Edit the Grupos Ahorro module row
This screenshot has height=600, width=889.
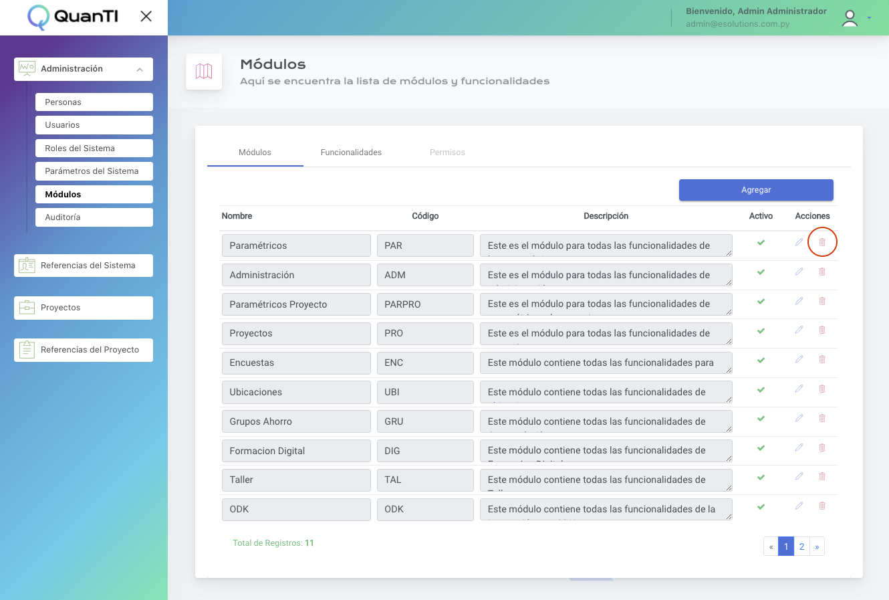pyautogui.click(x=799, y=418)
